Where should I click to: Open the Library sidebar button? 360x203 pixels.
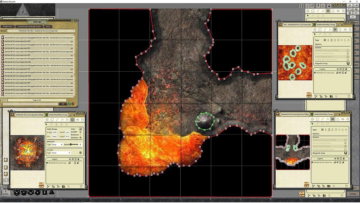pos(353,194)
